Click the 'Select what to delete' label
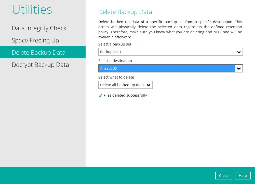The height and width of the screenshot is (184, 255). (116, 77)
